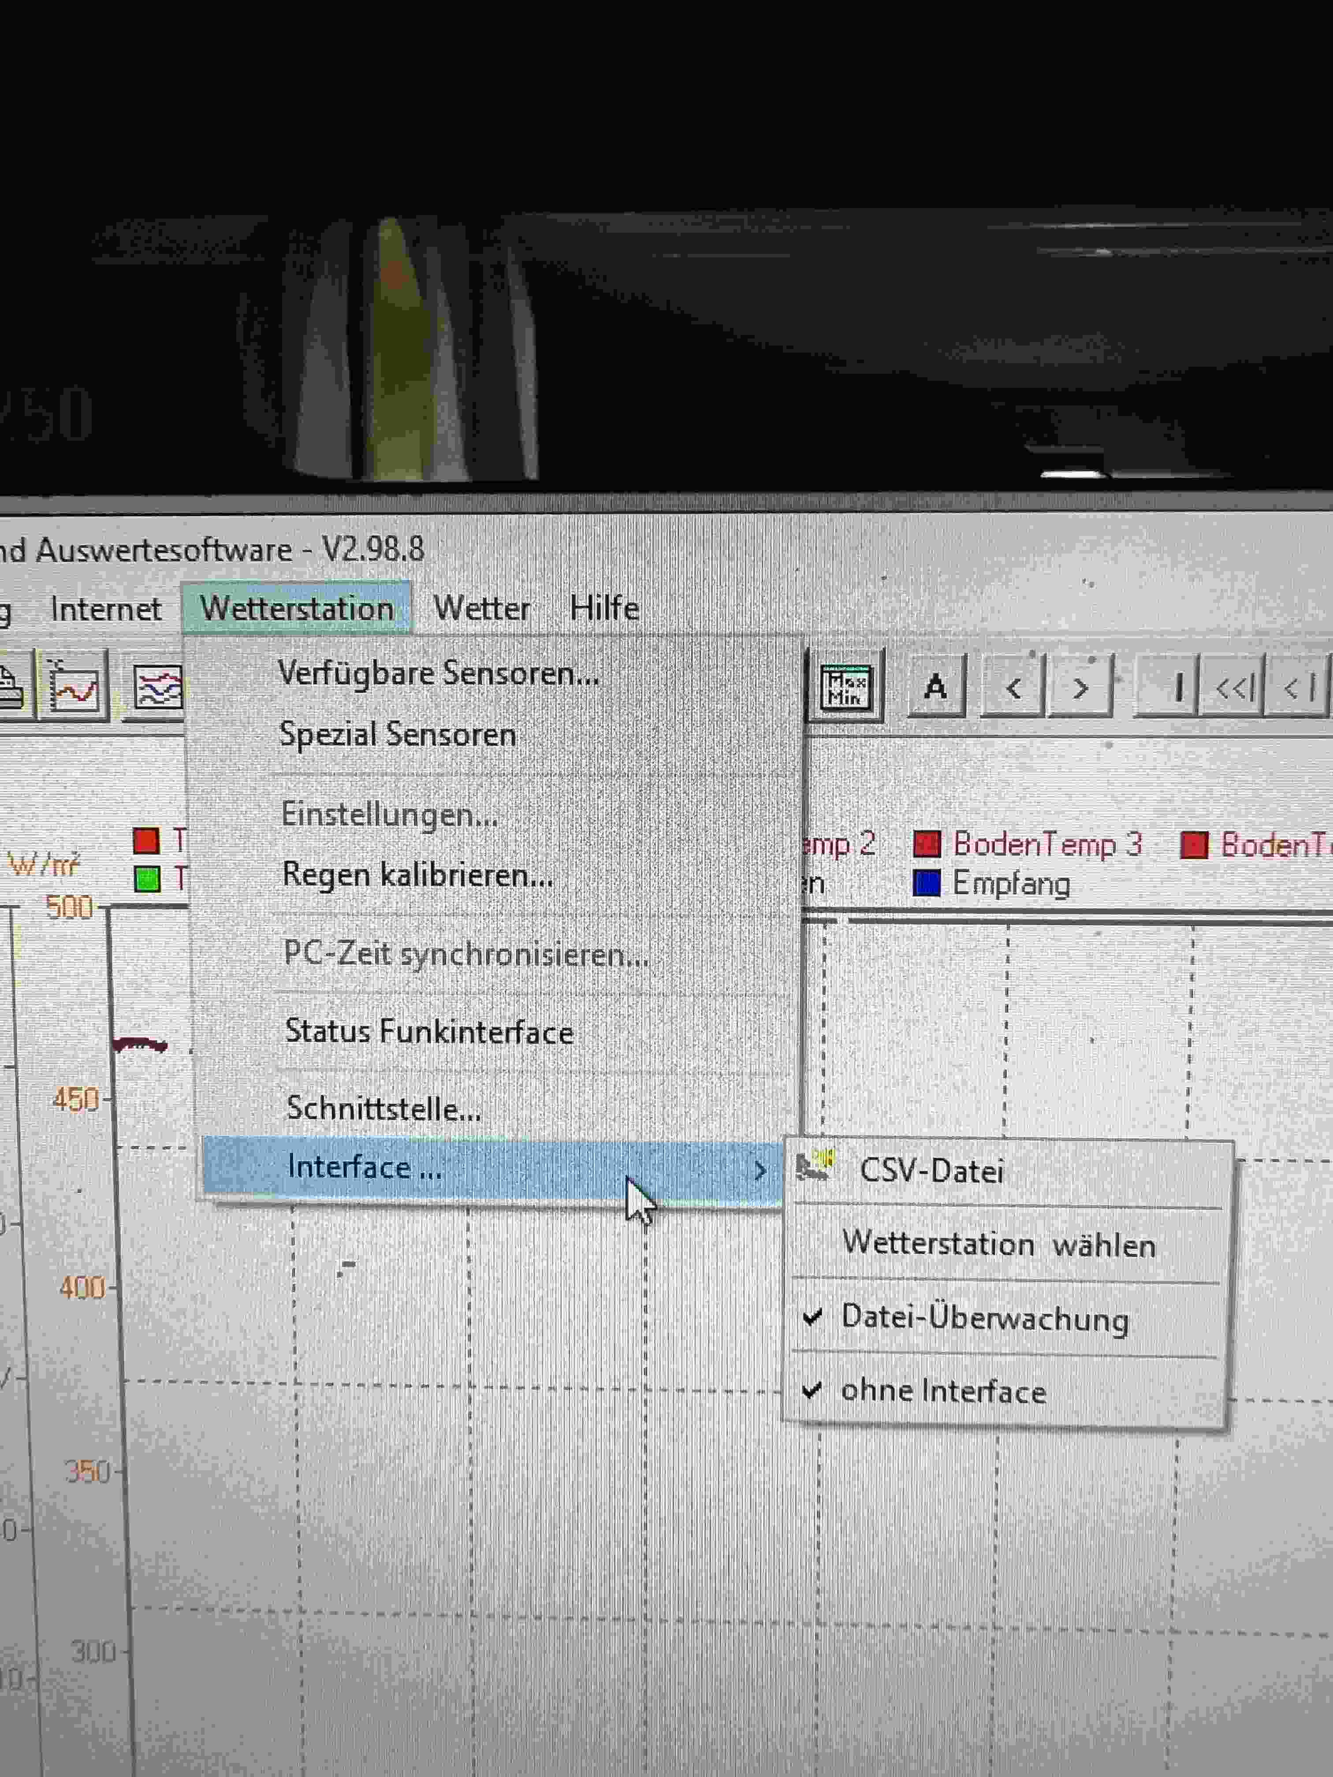
Task: Toggle the 'ohne Interface' option
Action: [943, 1391]
